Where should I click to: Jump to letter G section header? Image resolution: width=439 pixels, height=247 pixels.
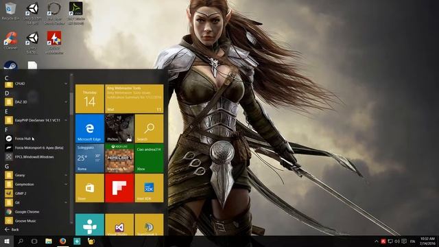[x=7, y=166]
